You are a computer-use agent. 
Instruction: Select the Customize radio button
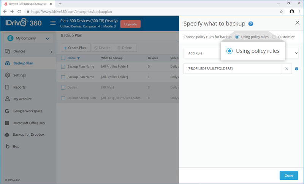[x=274, y=37]
